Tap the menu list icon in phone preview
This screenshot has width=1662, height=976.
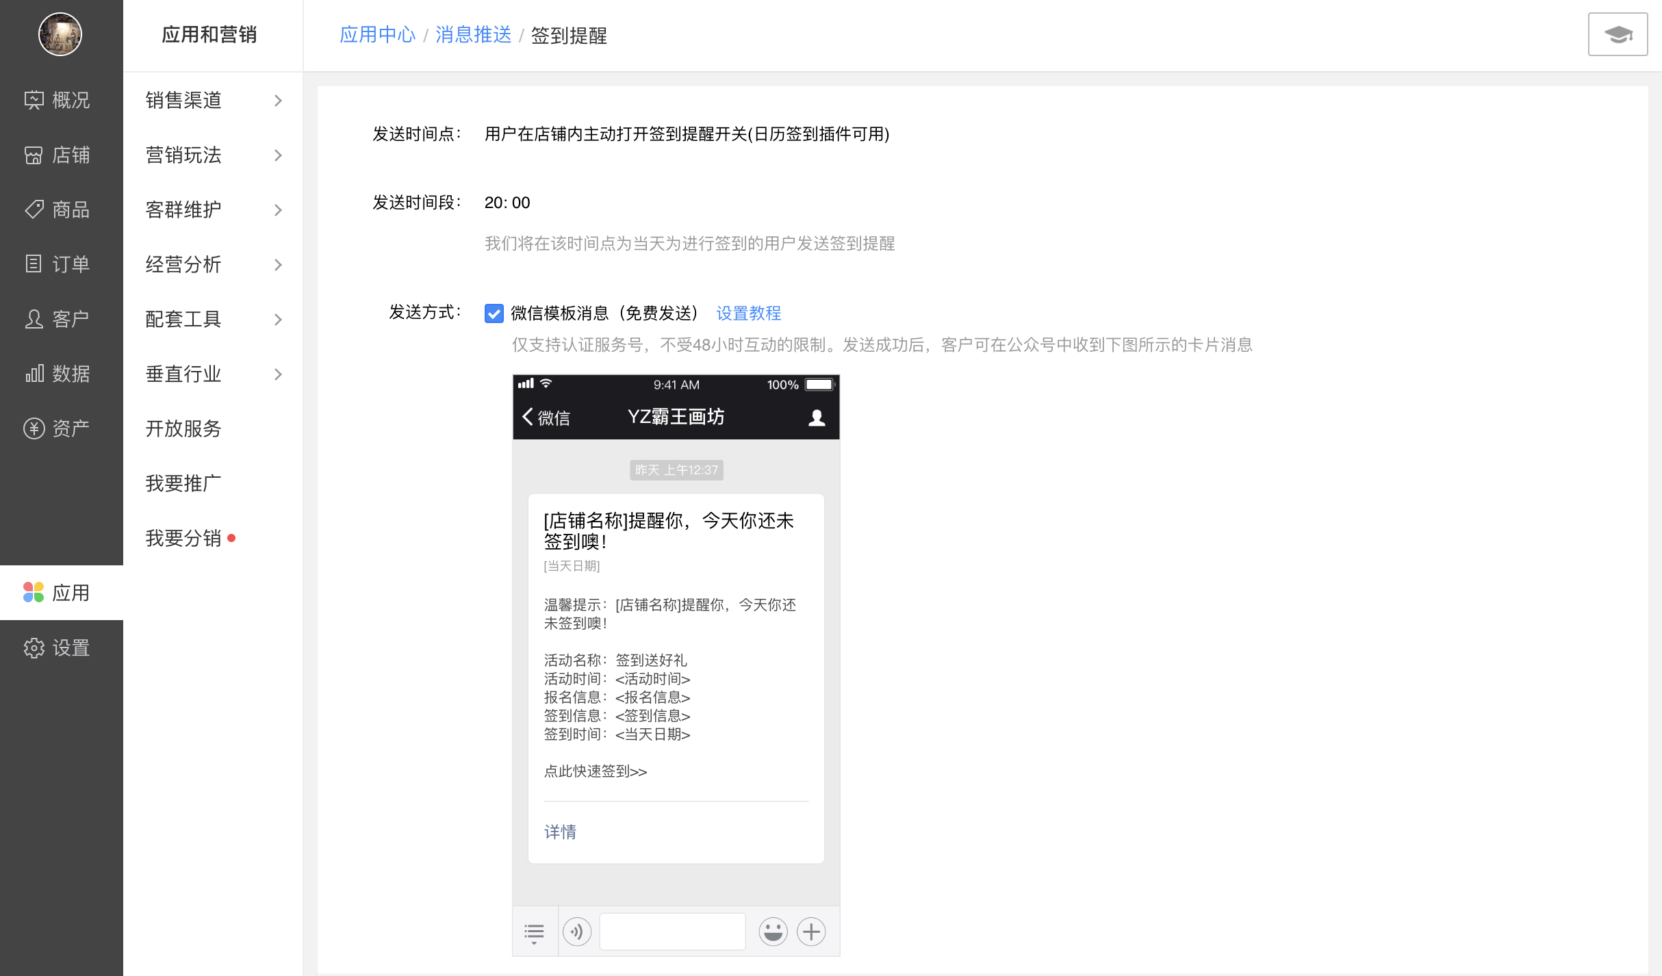coord(534,932)
